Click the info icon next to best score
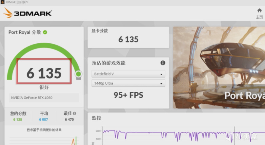Viewport: 265px width, 145px height. 75,113
